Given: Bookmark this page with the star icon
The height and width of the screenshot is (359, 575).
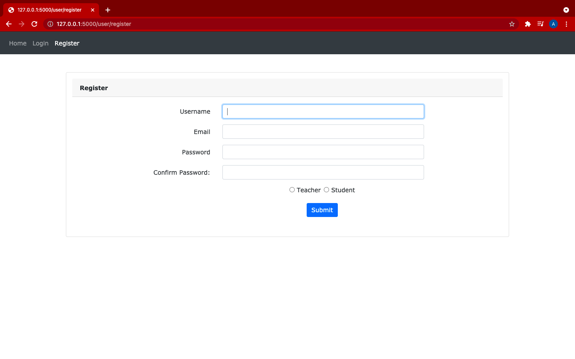Looking at the screenshot, I should pos(512,24).
